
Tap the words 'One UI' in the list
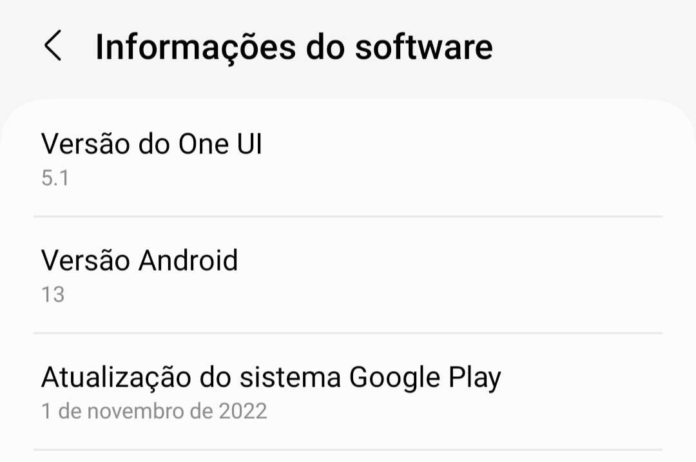[x=220, y=144]
